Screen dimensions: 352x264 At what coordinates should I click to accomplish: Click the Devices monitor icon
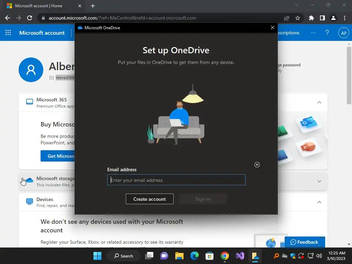pos(30,201)
